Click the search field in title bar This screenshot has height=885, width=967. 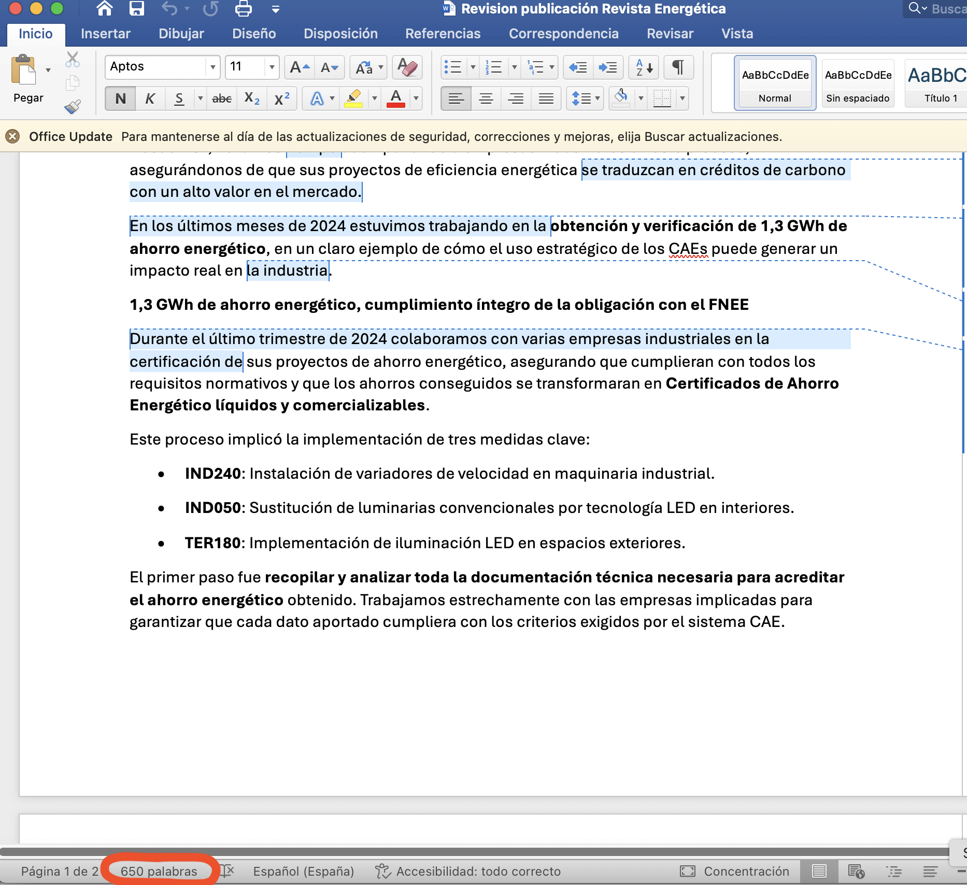pyautogui.click(x=936, y=9)
